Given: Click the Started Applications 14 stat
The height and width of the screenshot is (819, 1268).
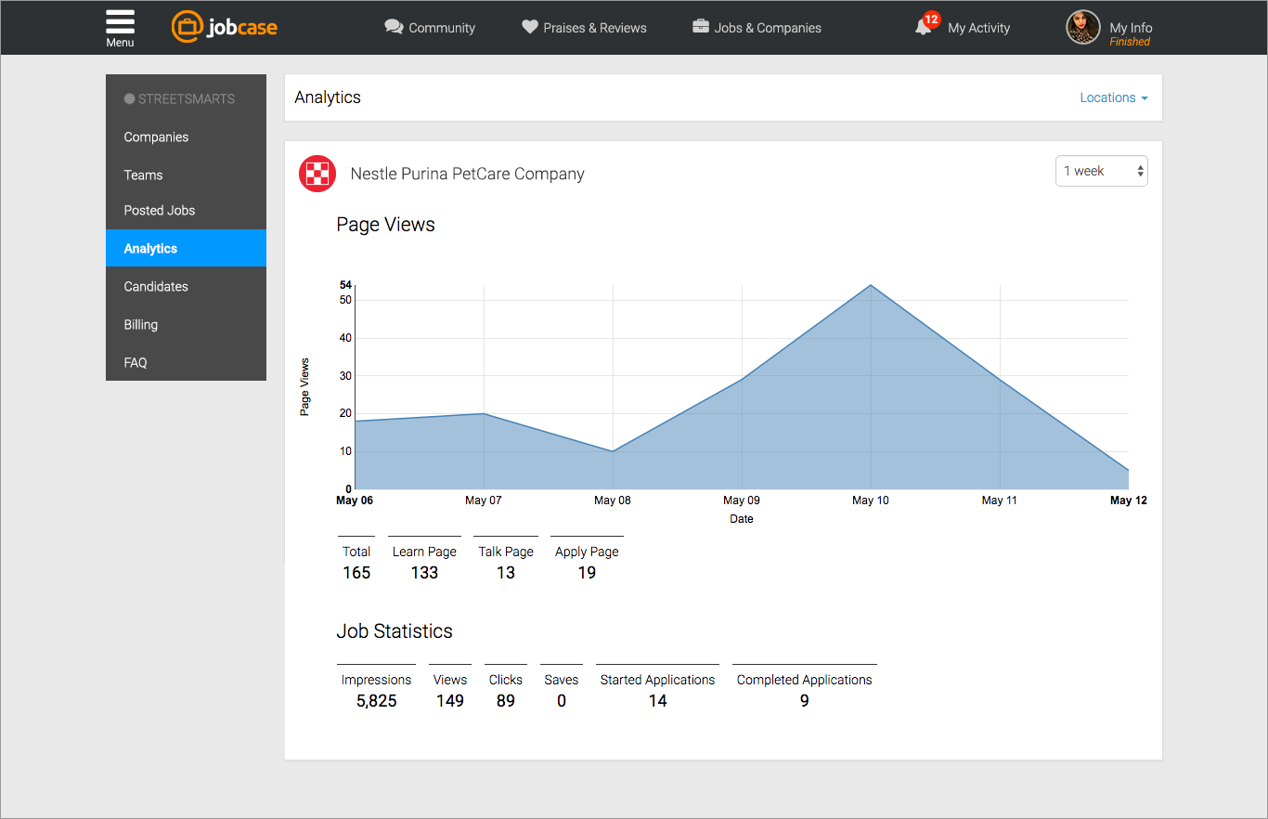Looking at the screenshot, I should point(657,689).
